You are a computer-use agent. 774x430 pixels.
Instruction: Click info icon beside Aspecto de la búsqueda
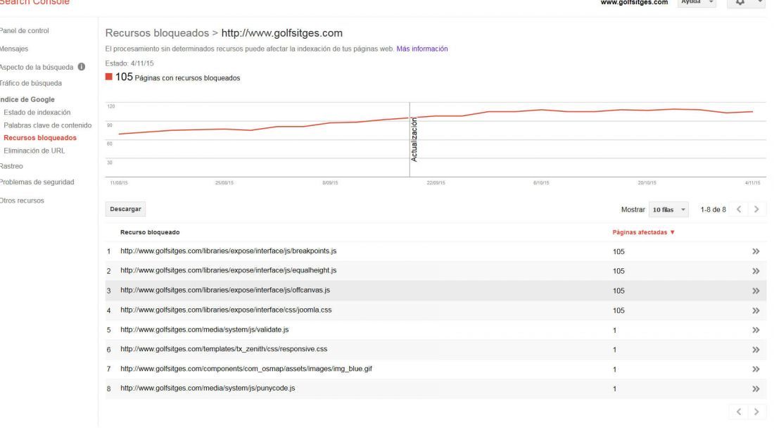82,67
